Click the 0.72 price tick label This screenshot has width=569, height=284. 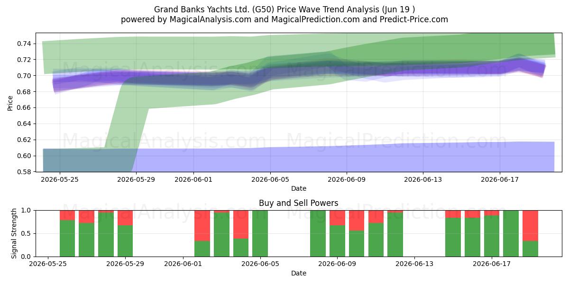[24, 60]
